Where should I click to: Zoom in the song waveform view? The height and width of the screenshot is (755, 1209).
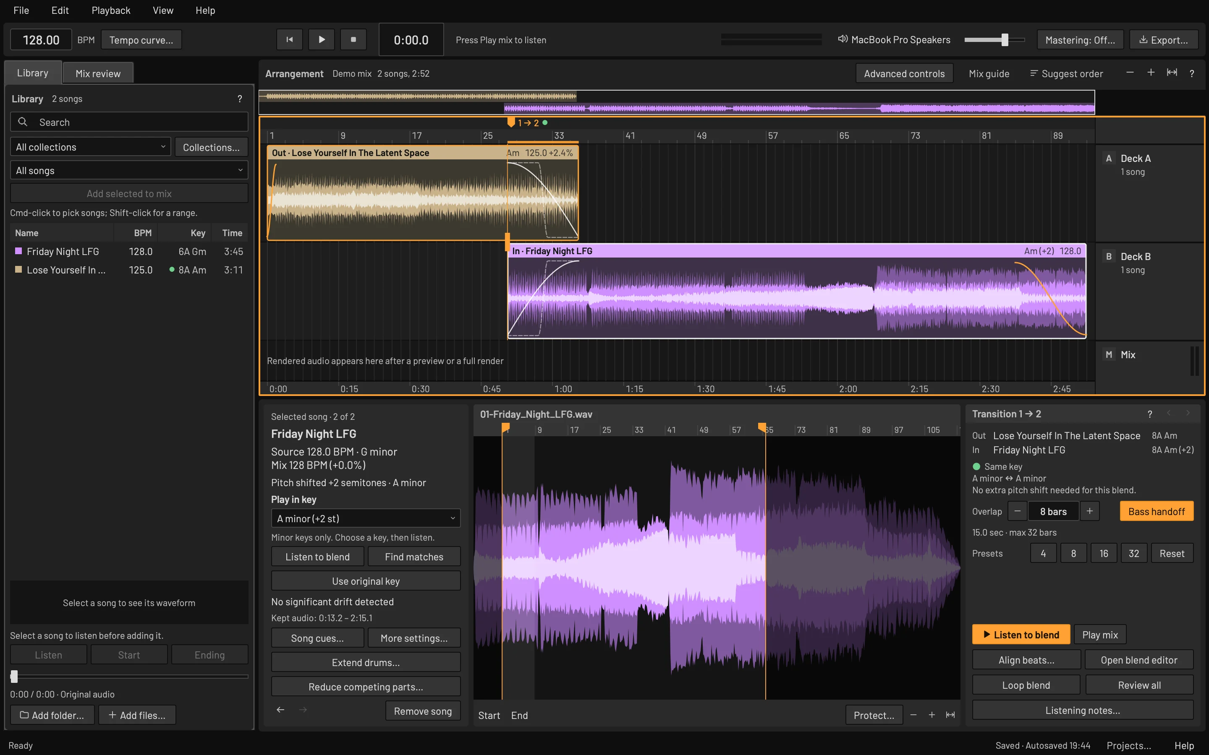tap(932, 715)
